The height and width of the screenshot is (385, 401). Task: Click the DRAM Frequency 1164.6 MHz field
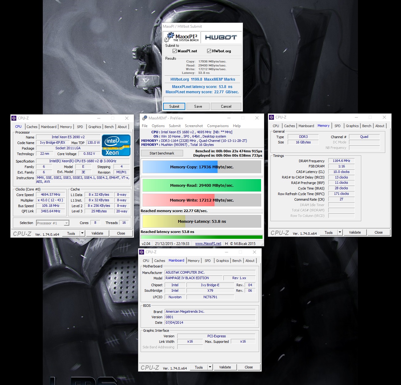pyautogui.click(x=341, y=161)
